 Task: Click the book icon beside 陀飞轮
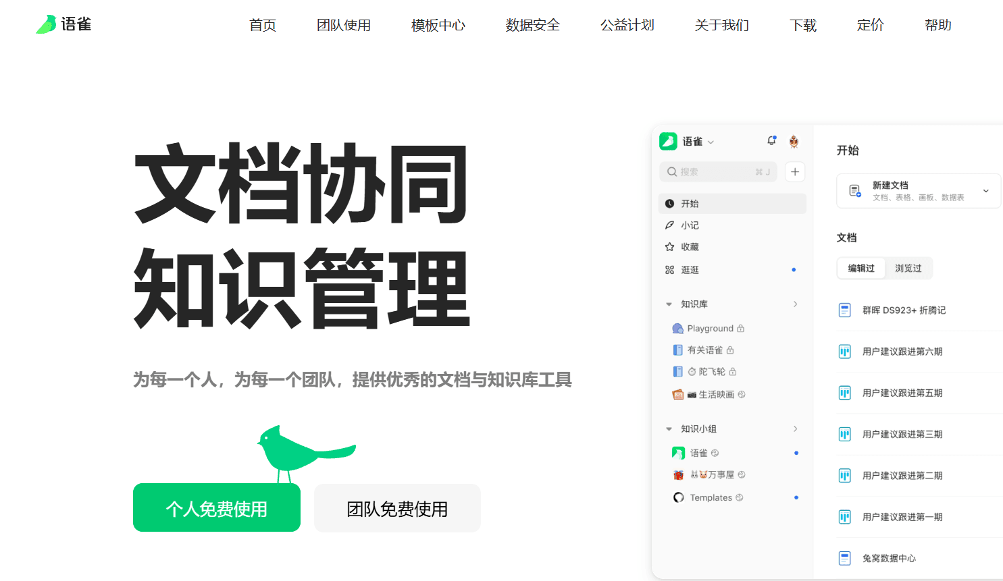point(678,372)
